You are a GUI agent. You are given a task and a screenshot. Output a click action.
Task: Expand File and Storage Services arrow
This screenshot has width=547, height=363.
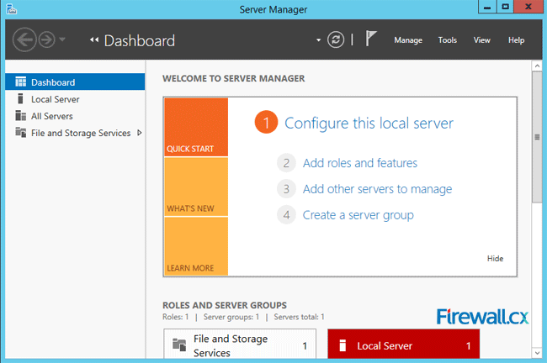pos(139,133)
